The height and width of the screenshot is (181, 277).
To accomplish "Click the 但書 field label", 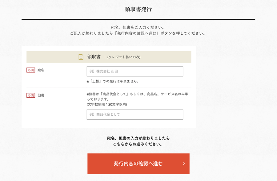I will (41, 95).
